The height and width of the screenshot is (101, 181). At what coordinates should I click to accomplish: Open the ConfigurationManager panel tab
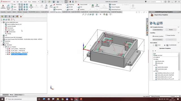pyautogui.click(x=10, y=17)
